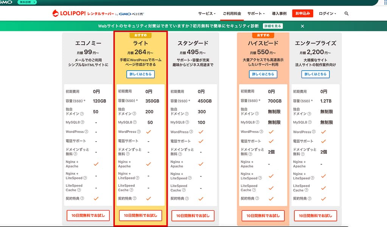Expand the サポート dropdown menu
Image resolution: width=387 pixels, height=227 pixels.
[x=256, y=14]
